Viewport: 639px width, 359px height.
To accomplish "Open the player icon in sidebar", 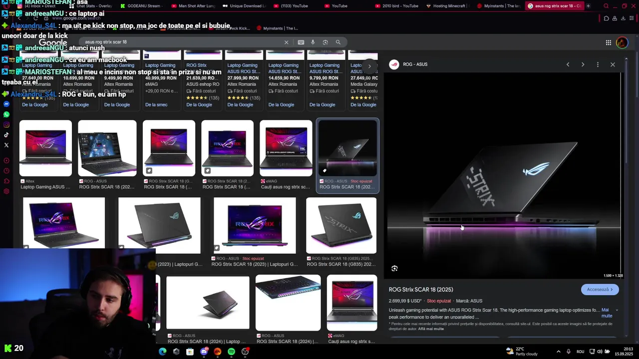I will [6, 161].
